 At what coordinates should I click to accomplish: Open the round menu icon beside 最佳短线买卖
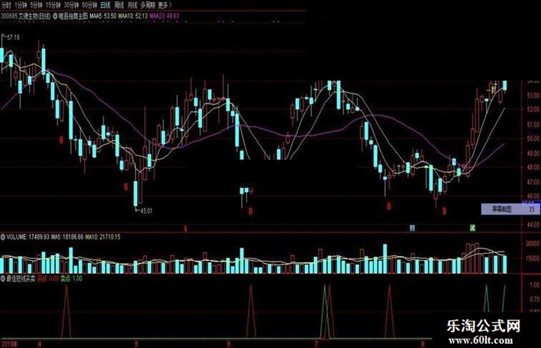coord(3,278)
